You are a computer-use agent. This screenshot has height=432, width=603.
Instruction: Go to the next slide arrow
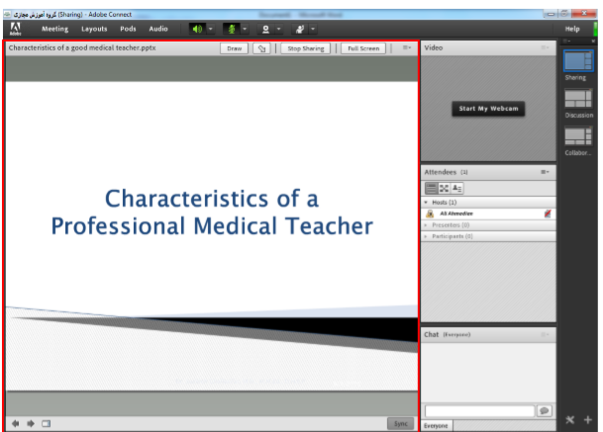[x=31, y=423]
